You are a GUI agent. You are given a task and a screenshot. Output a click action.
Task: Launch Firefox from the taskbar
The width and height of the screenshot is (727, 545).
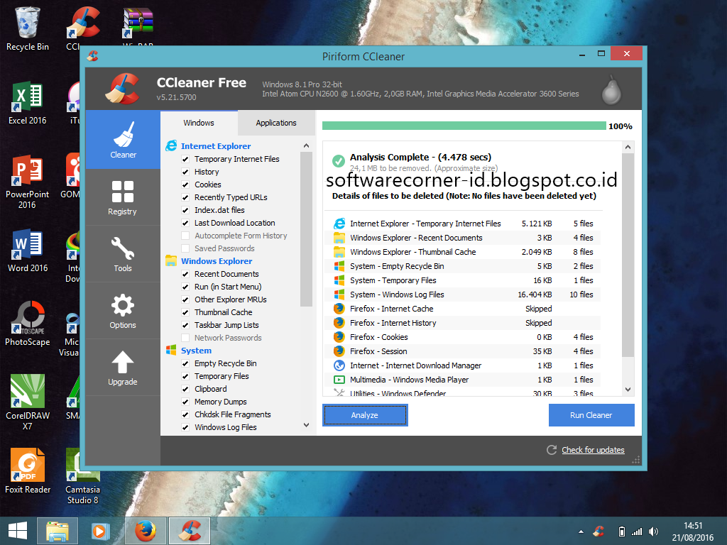[145, 531]
